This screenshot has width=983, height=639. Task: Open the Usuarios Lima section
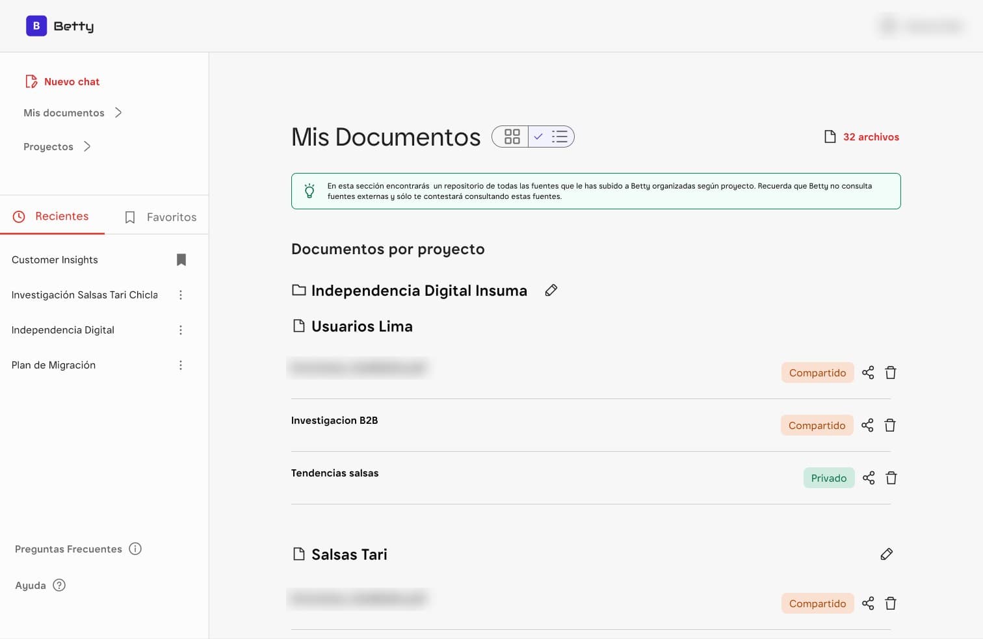352,326
